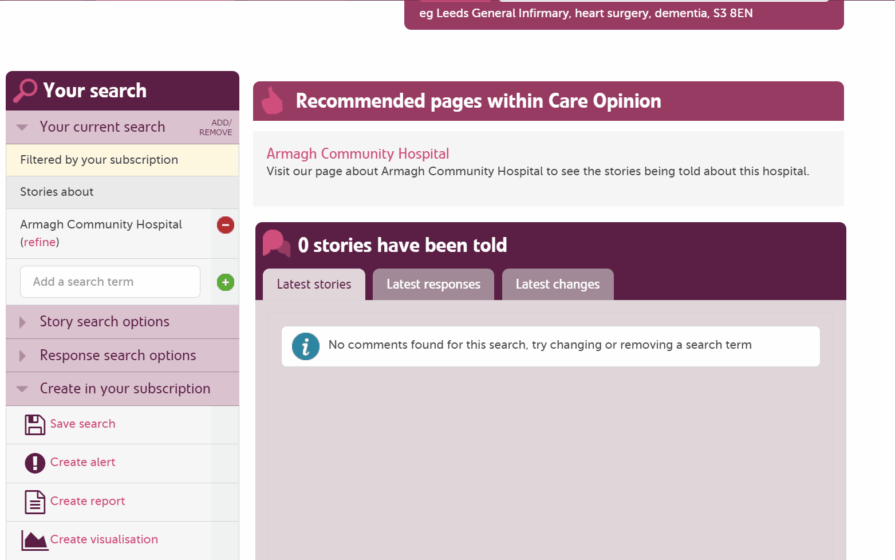Click the document report icon
Screen dimensions: 895x560
pyautogui.click(x=35, y=502)
